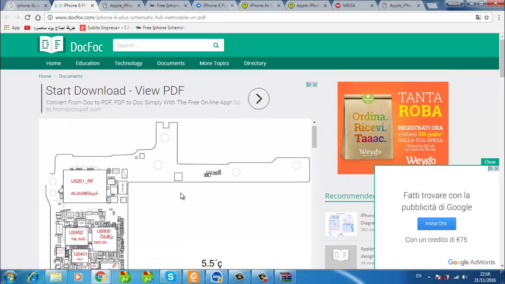The height and width of the screenshot is (284, 505).
Task: Open the Subito Impresa+ bookmark
Action: click(x=105, y=28)
